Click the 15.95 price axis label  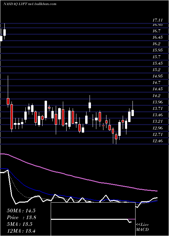coord(158,50)
